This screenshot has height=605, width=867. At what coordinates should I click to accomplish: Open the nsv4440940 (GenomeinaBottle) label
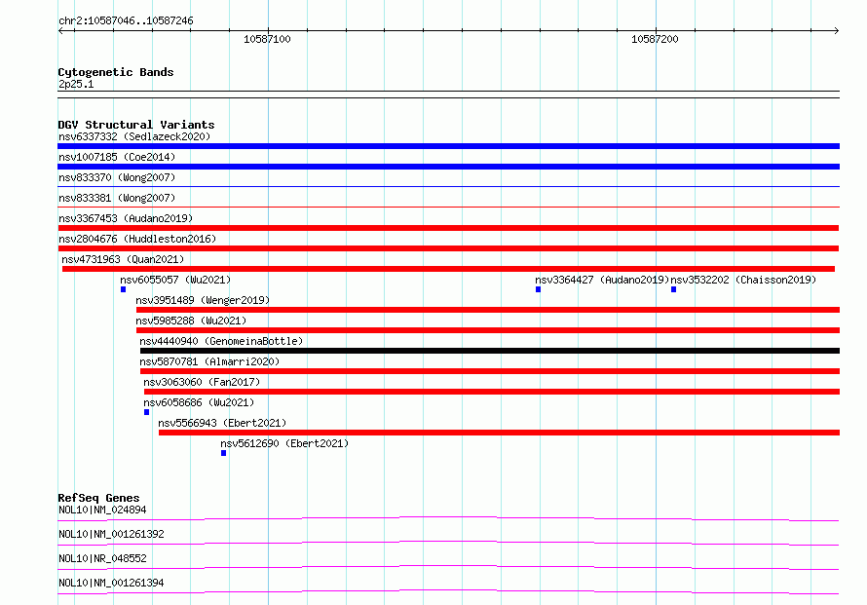[x=221, y=341]
